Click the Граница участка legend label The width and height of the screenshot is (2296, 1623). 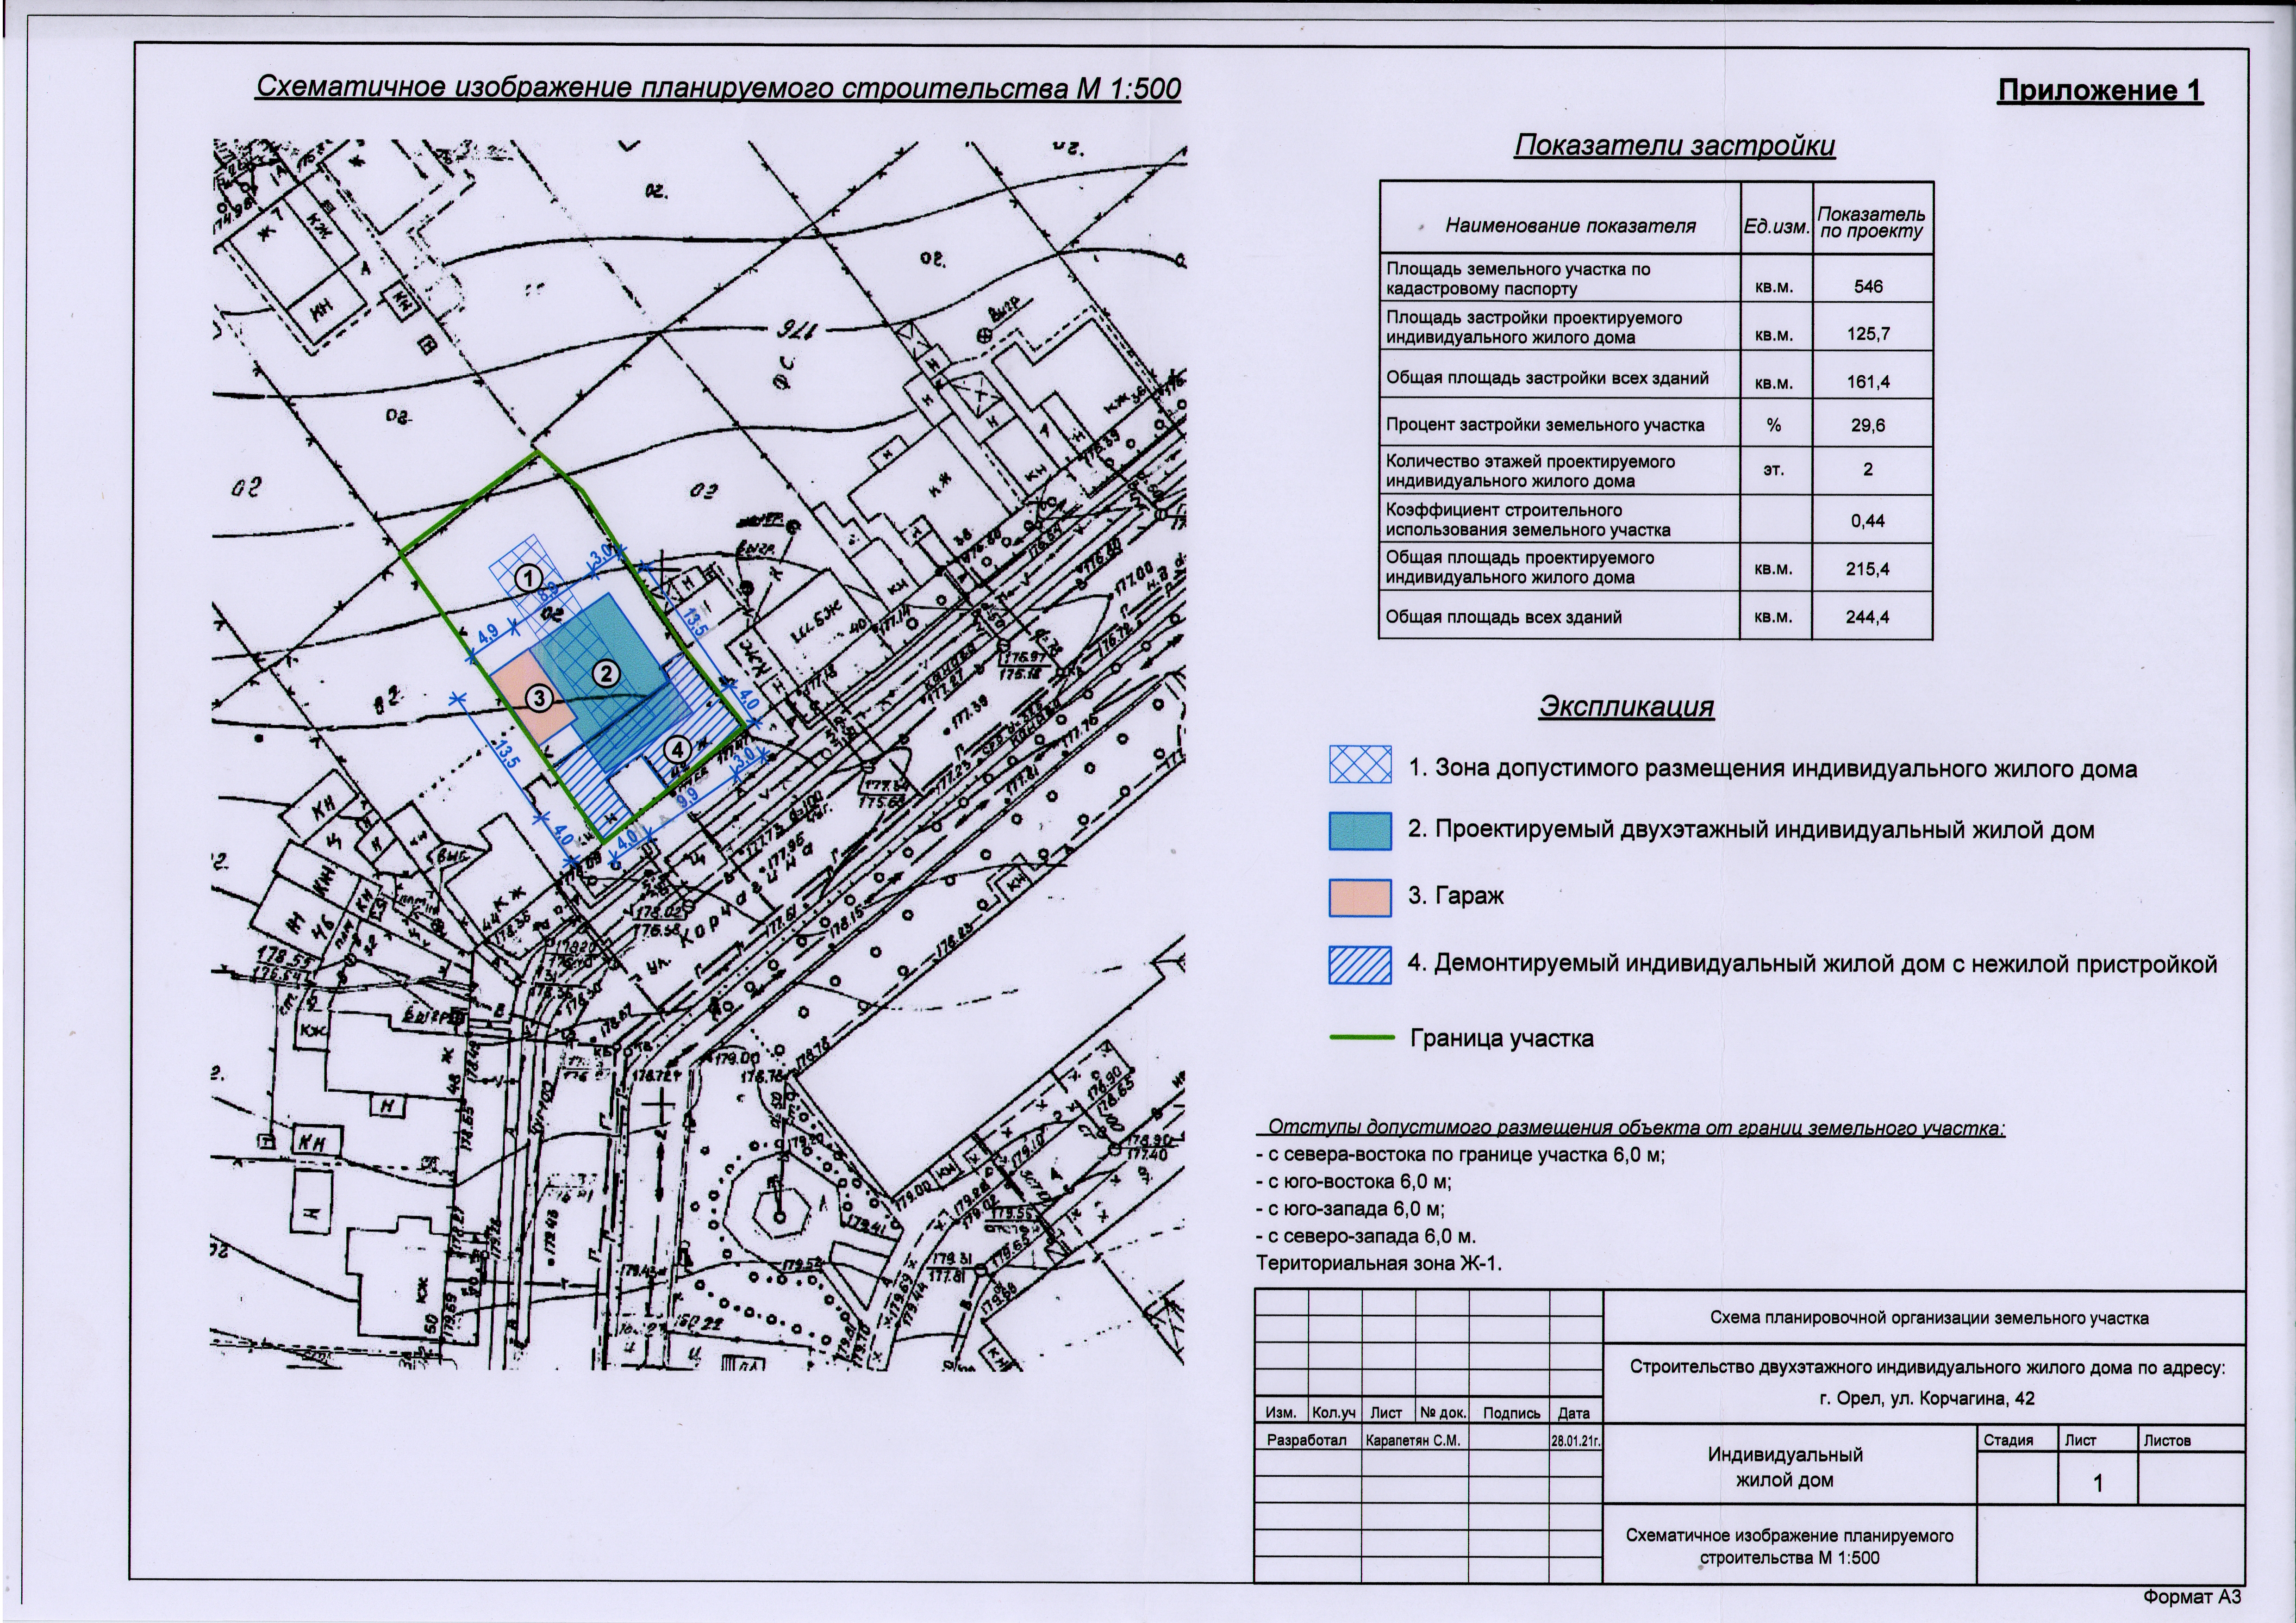tap(1502, 1038)
